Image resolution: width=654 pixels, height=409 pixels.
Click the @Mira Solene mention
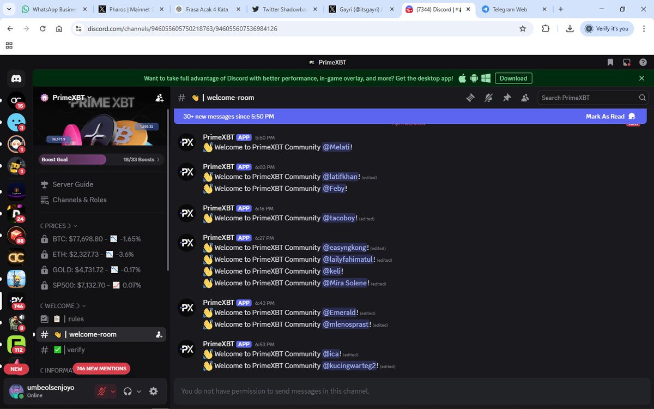346,283
